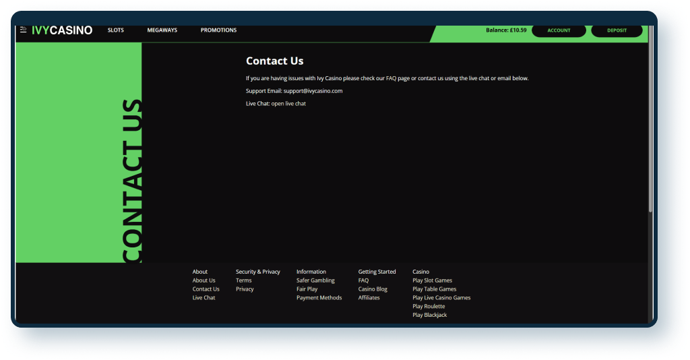Viewport: 690px width, 360px height.
Task: Click the open live chat link
Action: [288, 104]
